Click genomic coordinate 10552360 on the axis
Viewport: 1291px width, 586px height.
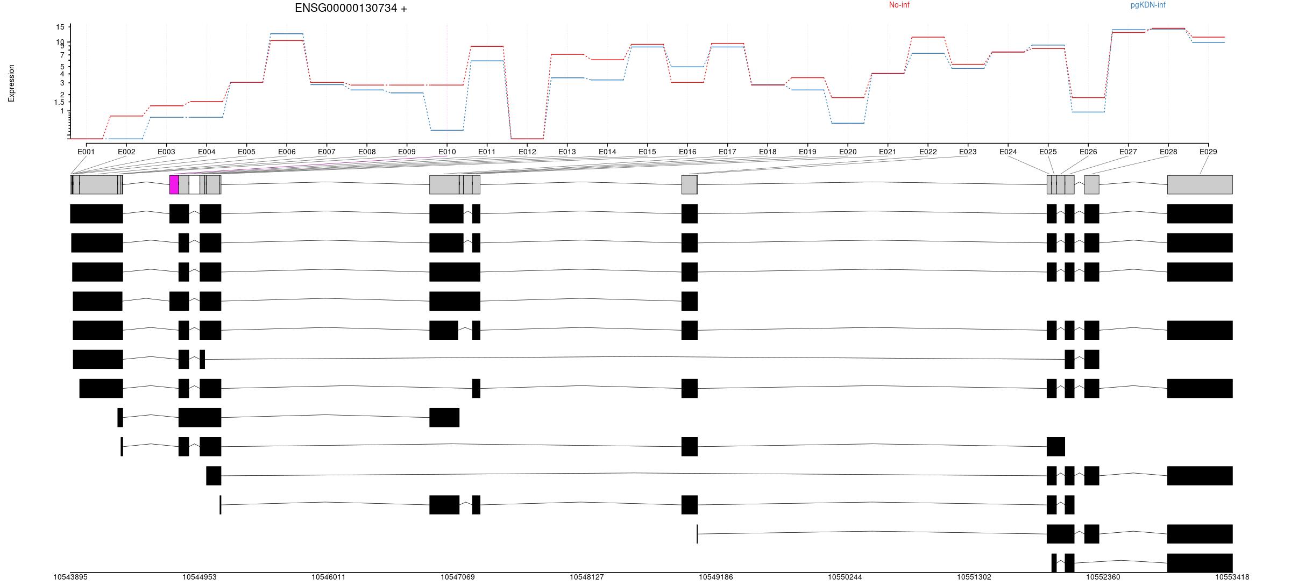(x=1103, y=577)
